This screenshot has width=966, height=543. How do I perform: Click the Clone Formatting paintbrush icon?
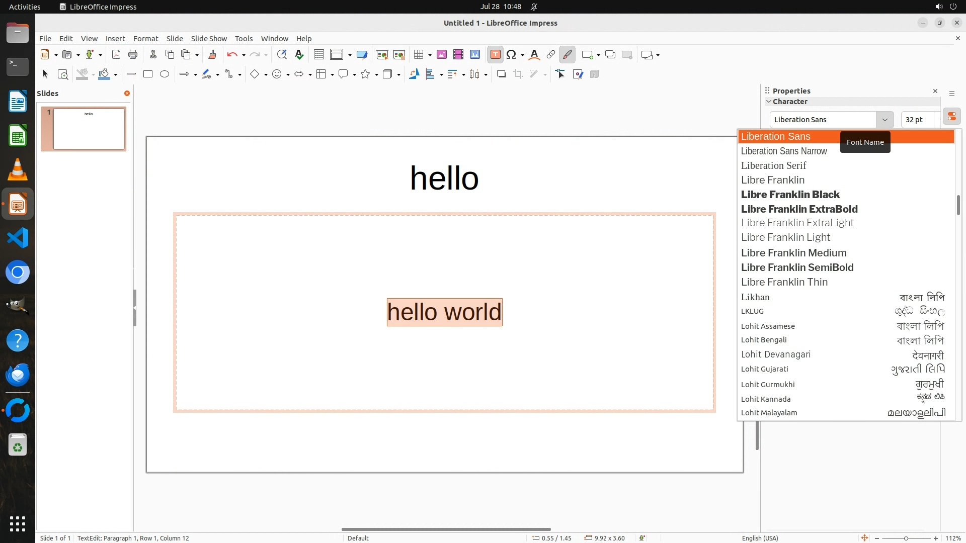(212, 55)
